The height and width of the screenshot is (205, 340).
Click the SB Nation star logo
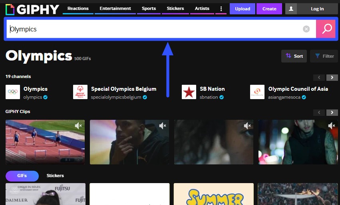(x=189, y=92)
